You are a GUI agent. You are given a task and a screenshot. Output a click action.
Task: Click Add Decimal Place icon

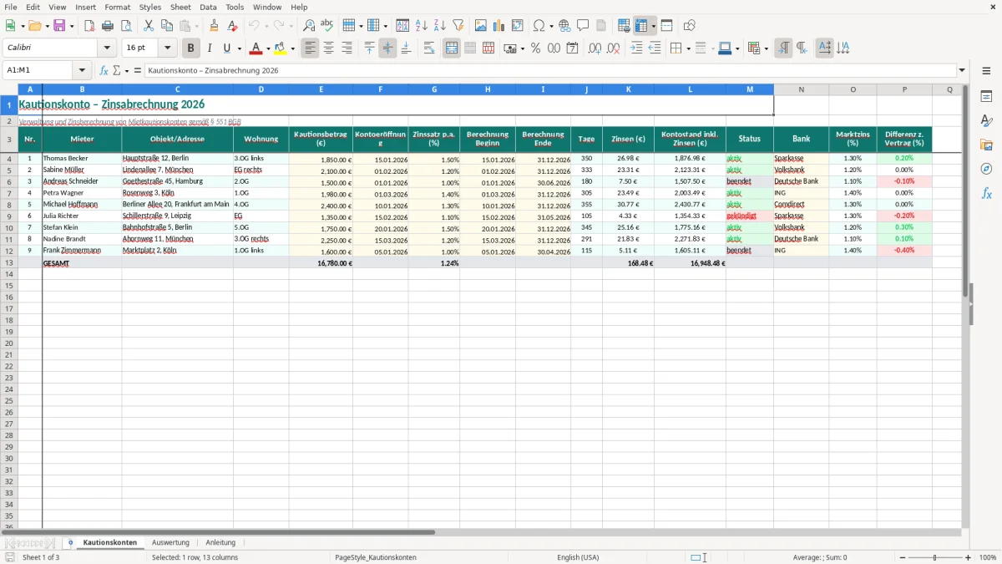coord(595,48)
